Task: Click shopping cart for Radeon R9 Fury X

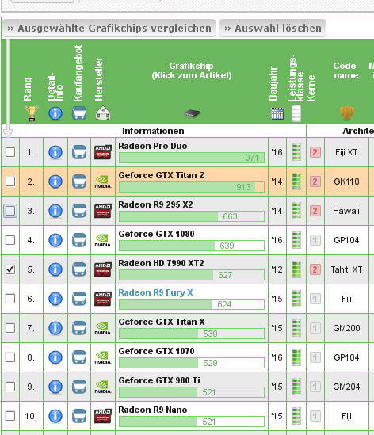Action: point(79,299)
